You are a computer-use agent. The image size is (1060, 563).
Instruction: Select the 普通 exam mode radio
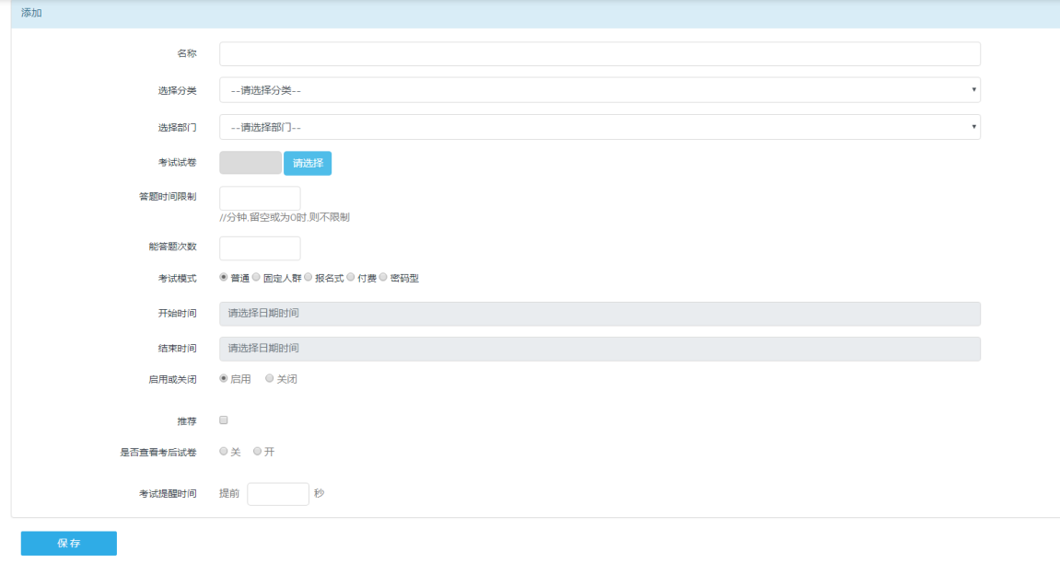coord(224,277)
